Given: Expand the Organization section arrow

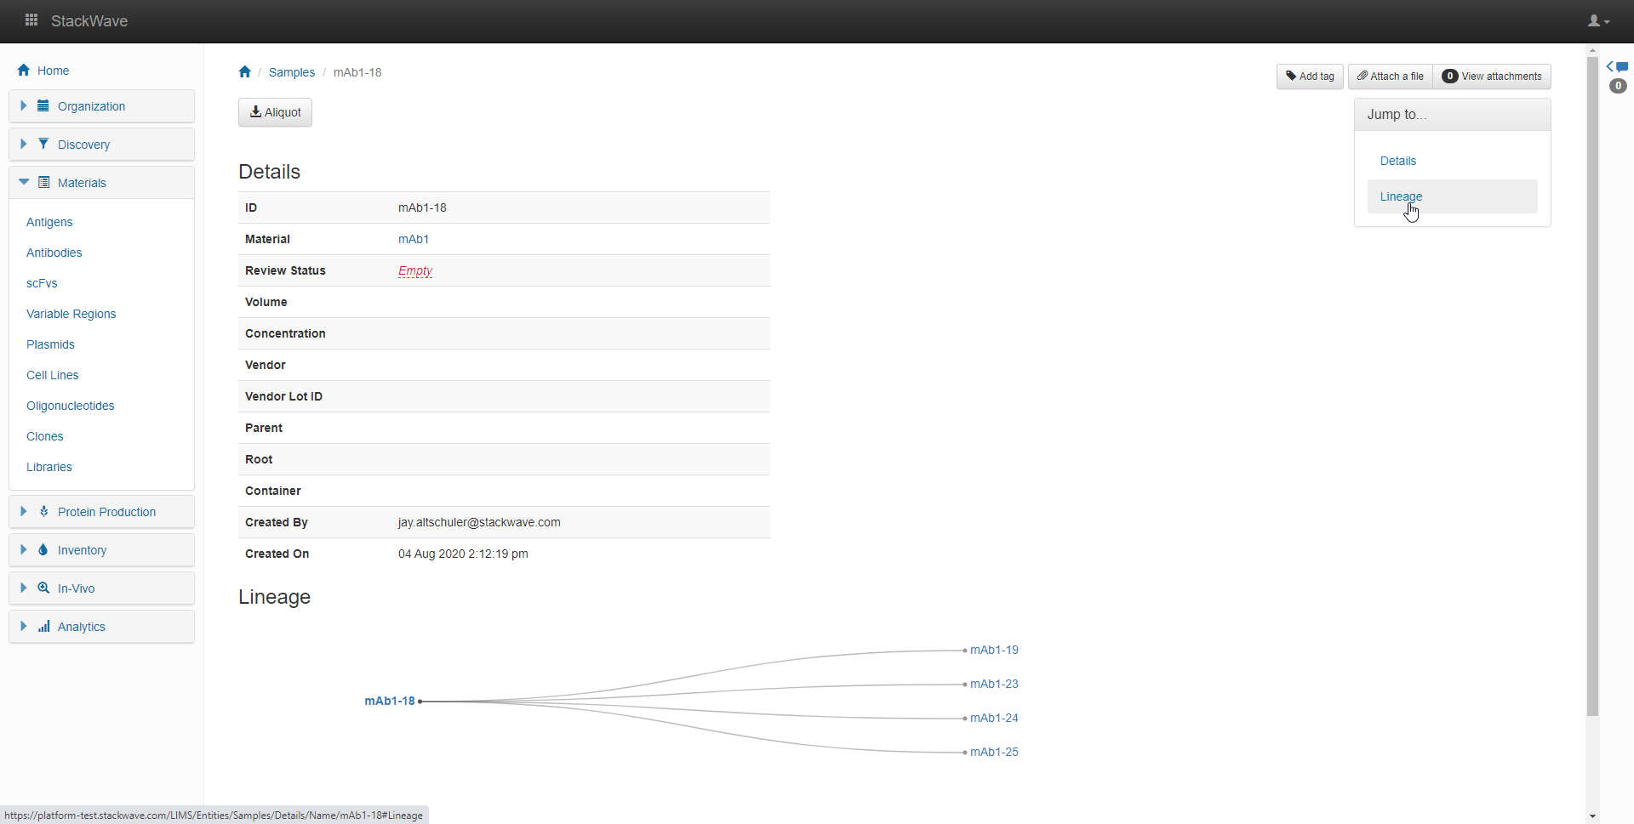Looking at the screenshot, I should (x=24, y=106).
